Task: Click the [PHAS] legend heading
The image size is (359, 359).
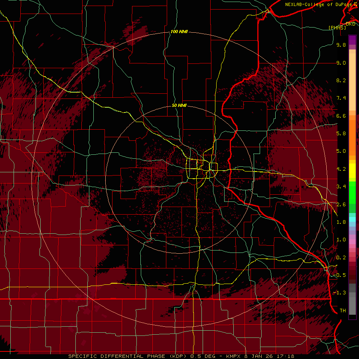Action: click(337, 28)
